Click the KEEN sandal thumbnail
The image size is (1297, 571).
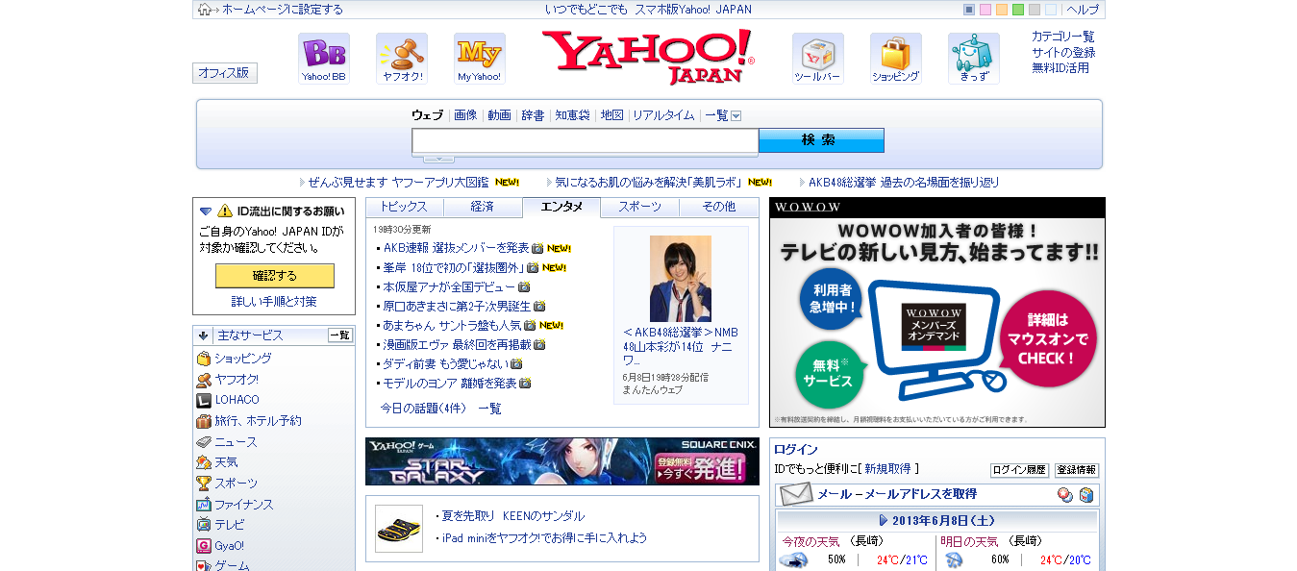click(399, 529)
